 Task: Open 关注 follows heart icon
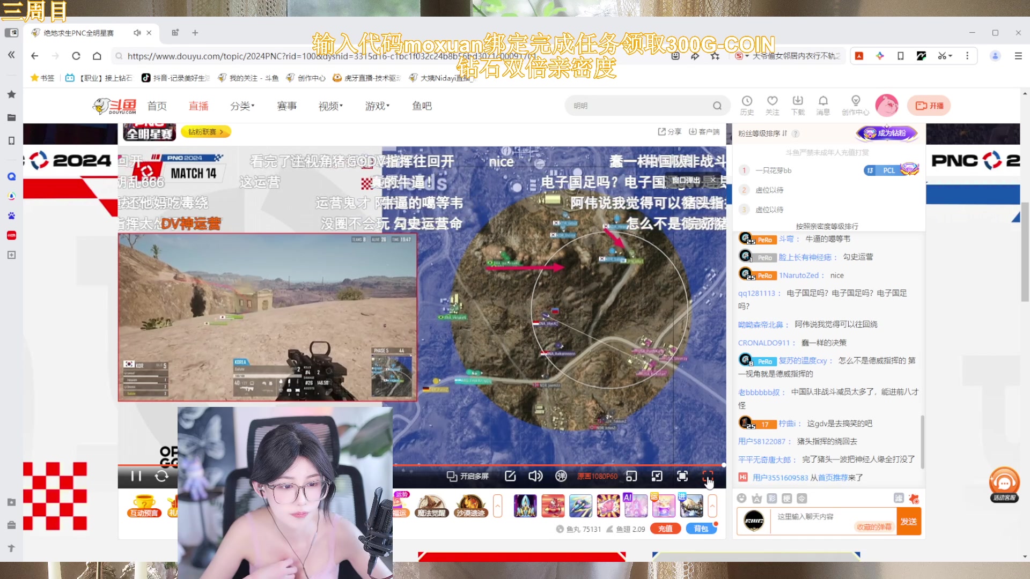point(772,105)
